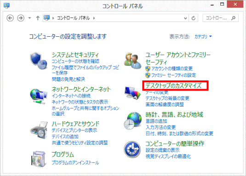
Task: Open アカウントの種類の変更 link
Action: [x=172, y=68]
